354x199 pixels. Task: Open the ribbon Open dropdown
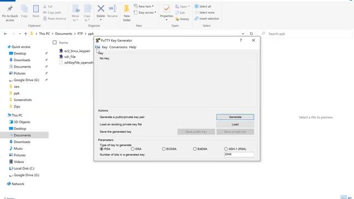coord(183,7)
